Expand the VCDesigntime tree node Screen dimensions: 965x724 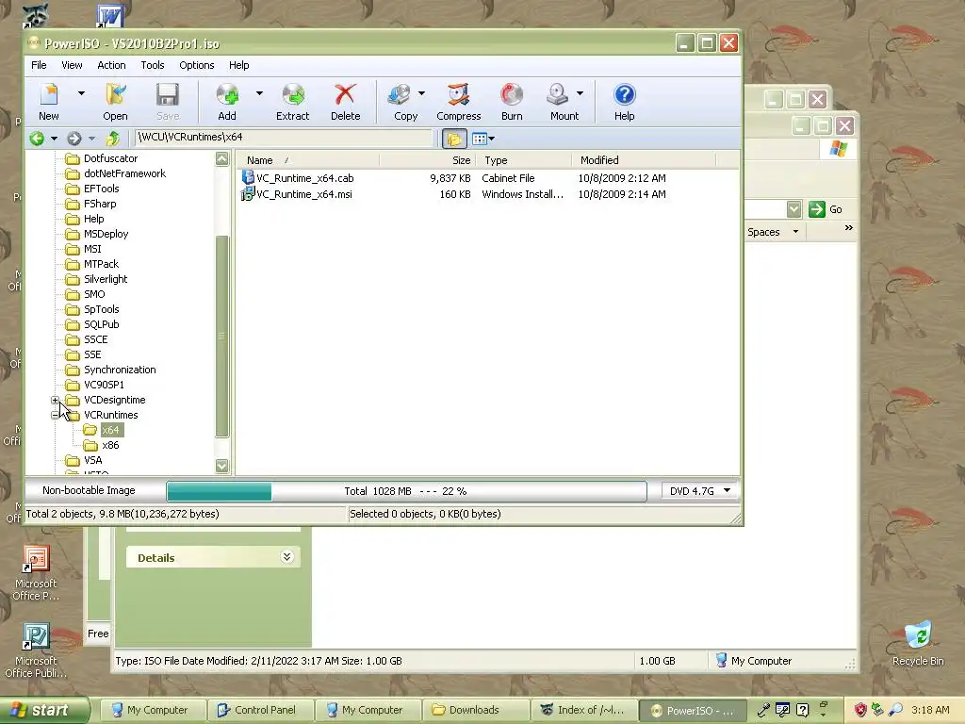(x=56, y=400)
